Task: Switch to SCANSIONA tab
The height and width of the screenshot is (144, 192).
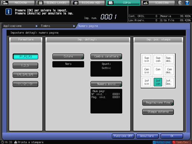Action: click(158, 3)
